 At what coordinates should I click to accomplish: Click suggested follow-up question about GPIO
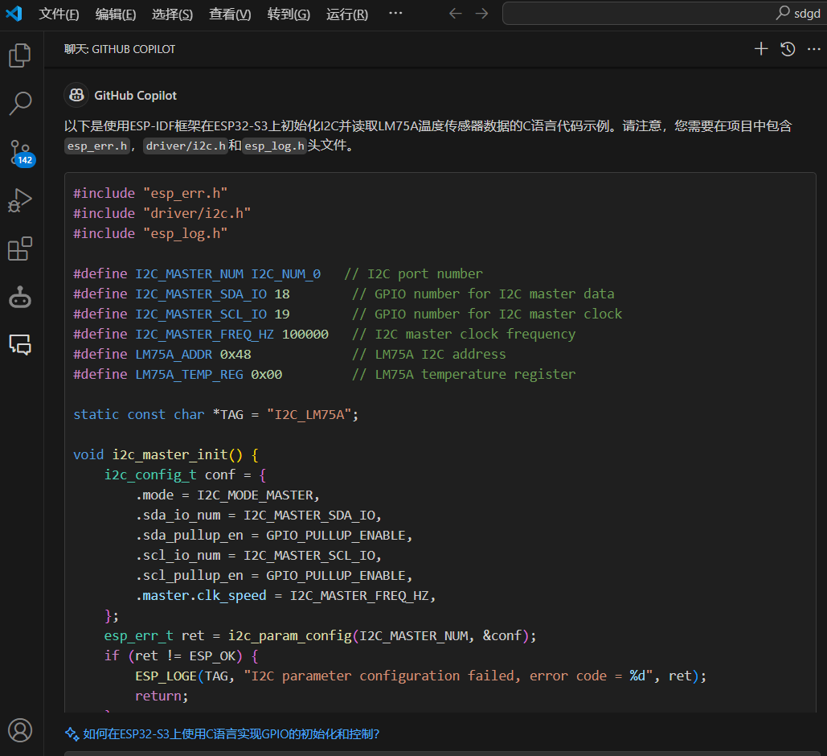click(x=231, y=733)
